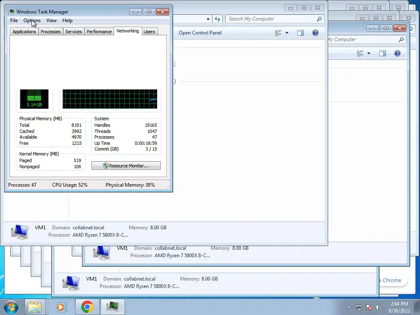Switch to the Applications tab
420x315 pixels.
pos(24,32)
